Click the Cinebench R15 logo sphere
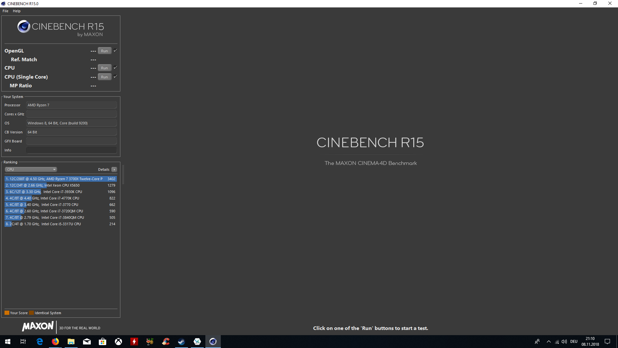This screenshot has width=618, height=348. [x=24, y=27]
